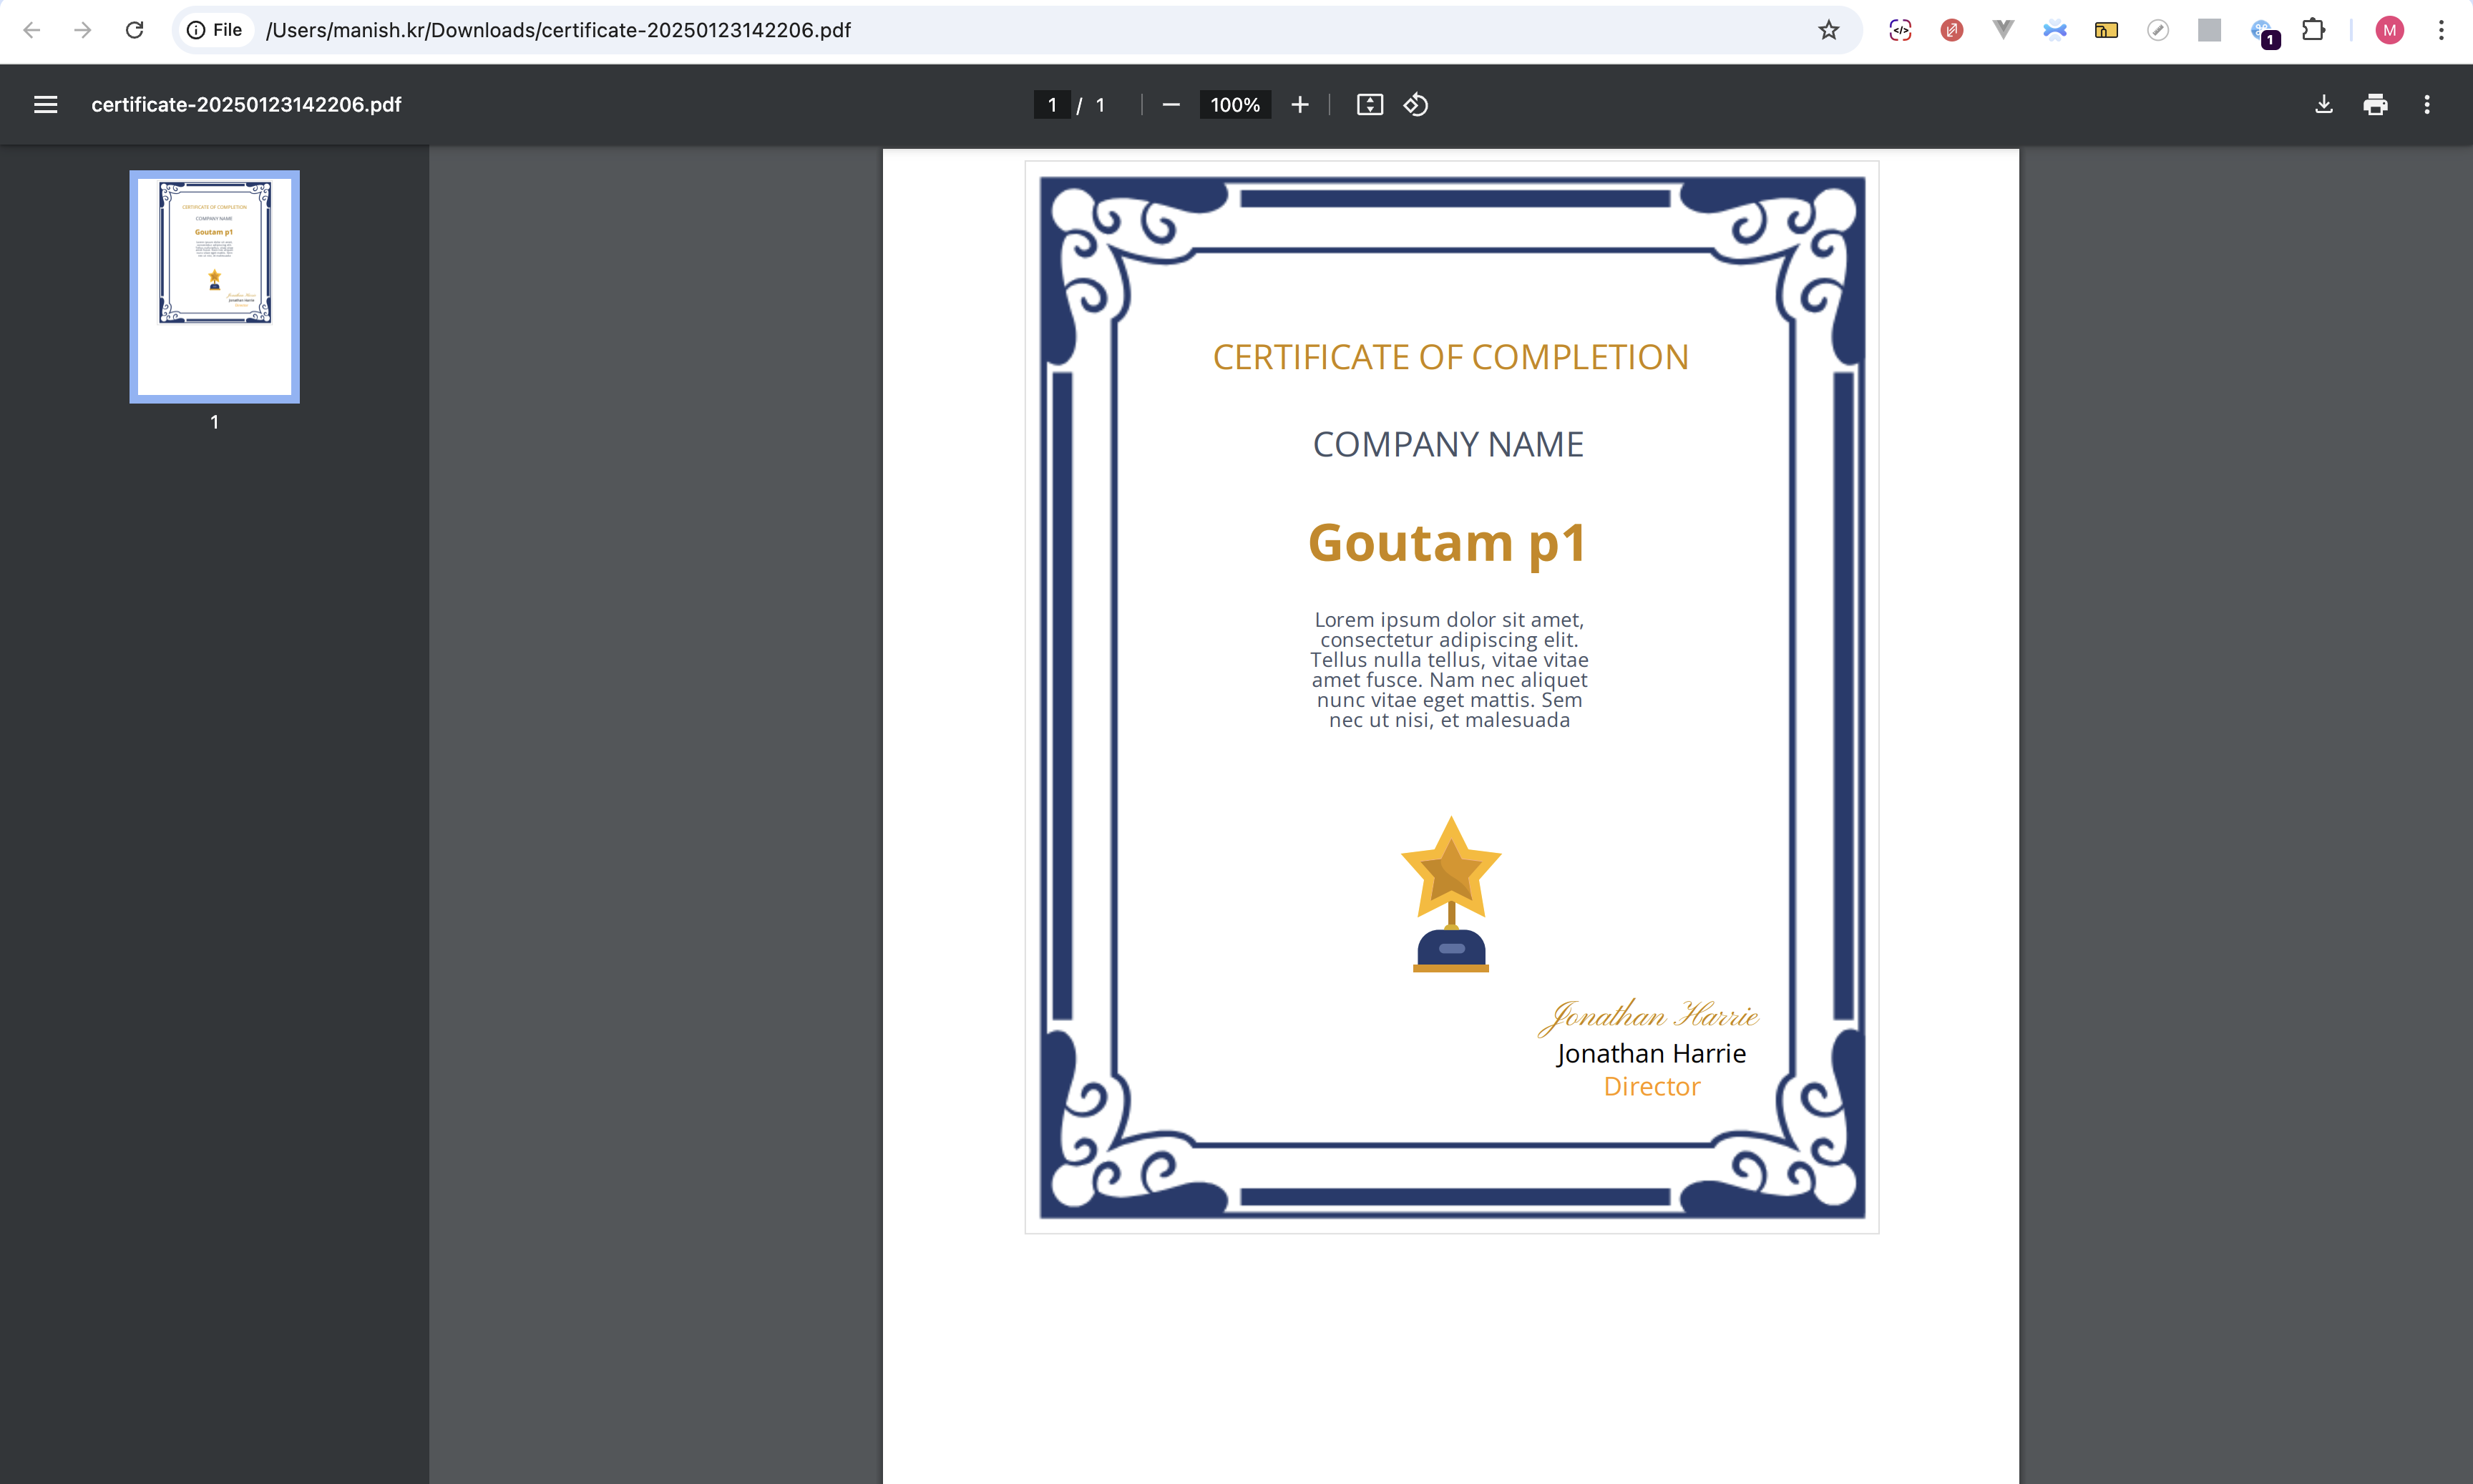The width and height of the screenshot is (2473, 1484).
Task: Bookmark this page with star icon
Action: (1828, 30)
